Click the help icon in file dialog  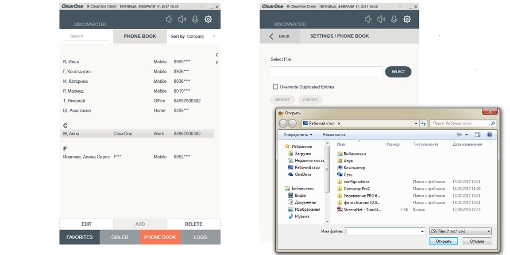click(x=490, y=135)
